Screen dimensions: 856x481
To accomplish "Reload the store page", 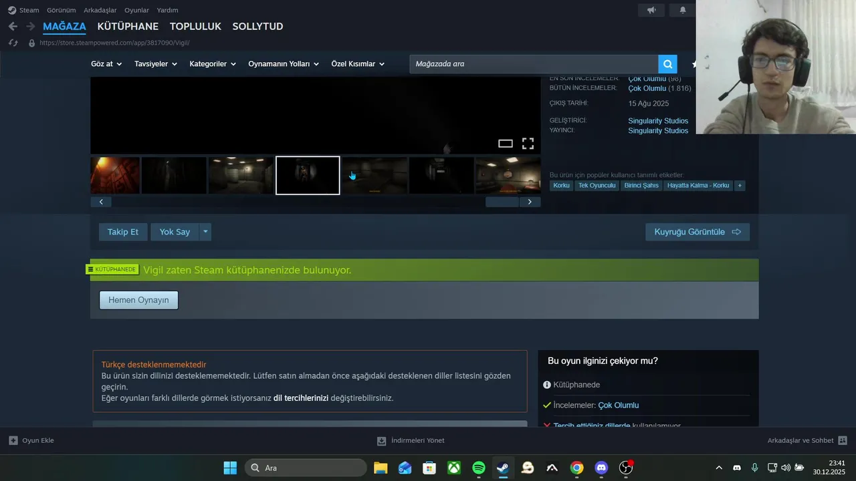I will point(13,43).
